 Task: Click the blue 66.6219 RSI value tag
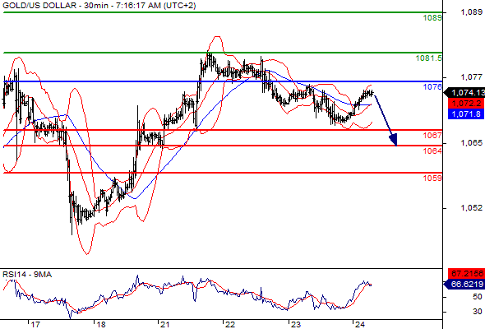(x=464, y=284)
